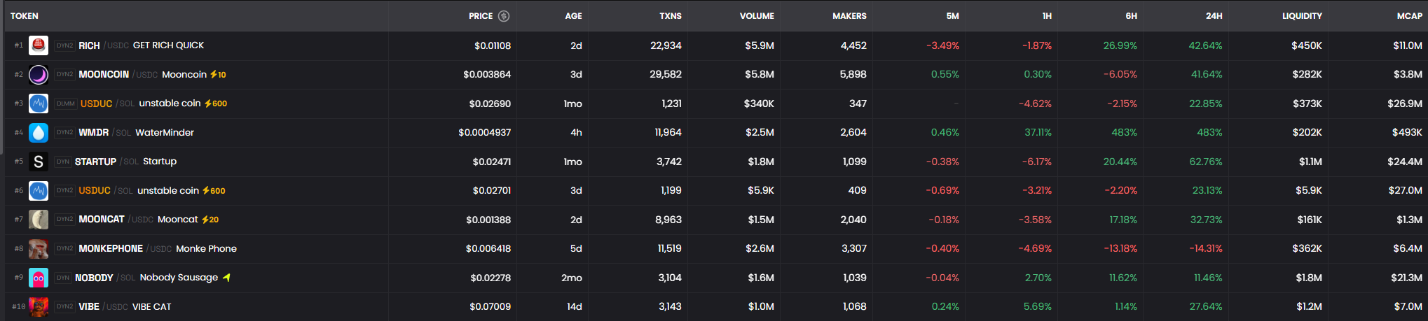Click the DYN2 badge on RICH row
The image size is (1428, 321).
tap(64, 45)
